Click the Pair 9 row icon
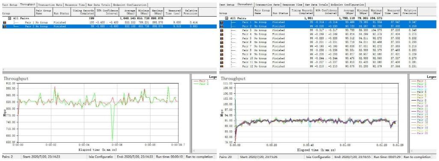The image size is (439, 161). 221,55
